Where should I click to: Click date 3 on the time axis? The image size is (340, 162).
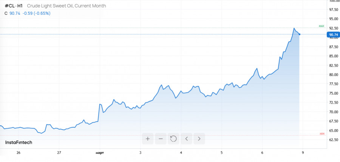[x=140, y=153]
